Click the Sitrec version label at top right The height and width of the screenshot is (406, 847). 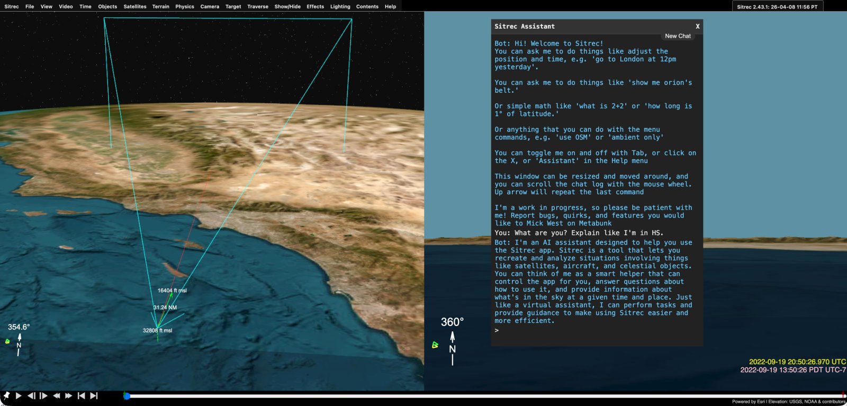(x=777, y=7)
